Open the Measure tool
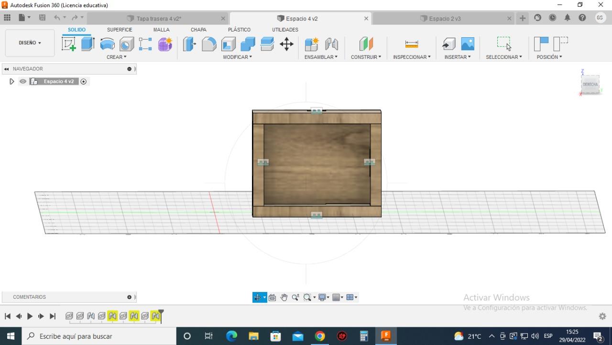This screenshot has height=345, width=612. pyautogui.click(x=411, y=44)
